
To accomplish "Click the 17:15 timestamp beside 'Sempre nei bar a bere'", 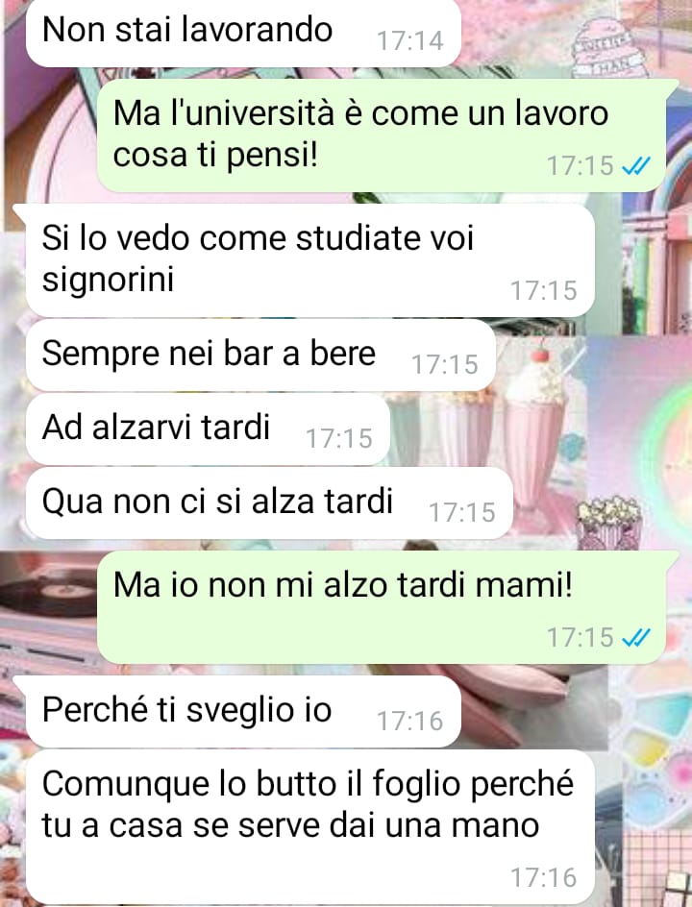I will tap(445, 365).
